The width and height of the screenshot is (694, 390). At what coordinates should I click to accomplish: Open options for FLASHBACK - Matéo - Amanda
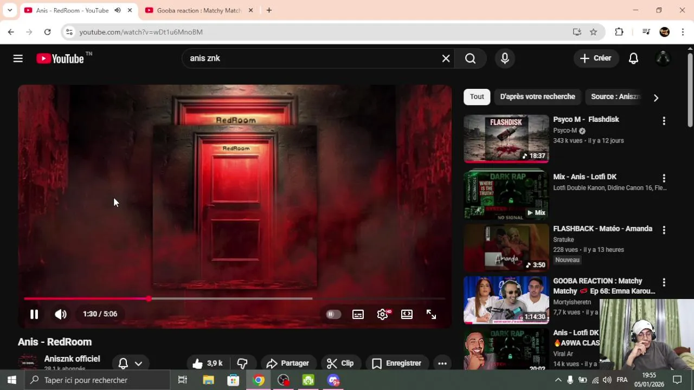coord(664,230)
